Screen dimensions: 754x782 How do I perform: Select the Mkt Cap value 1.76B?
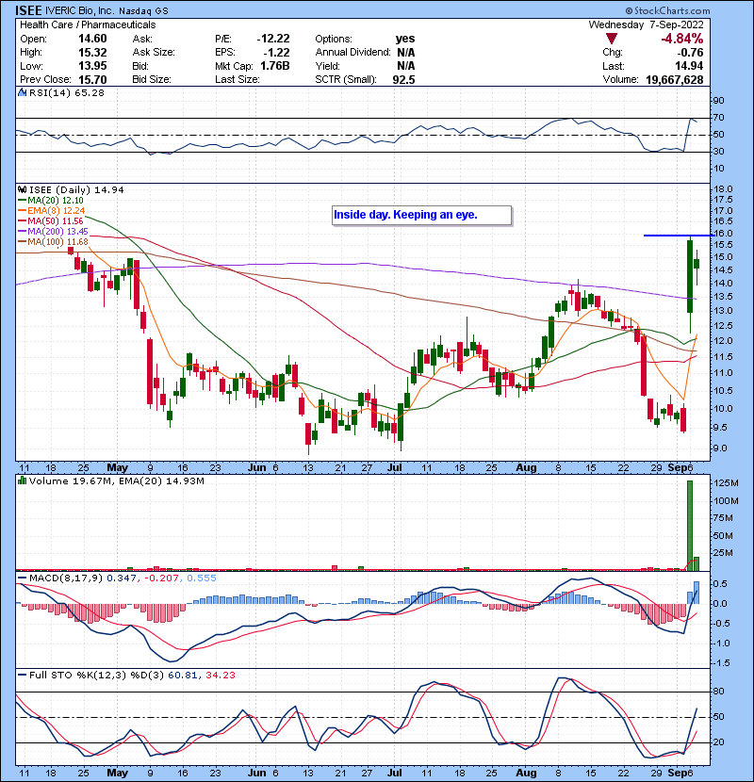(275, 66)
